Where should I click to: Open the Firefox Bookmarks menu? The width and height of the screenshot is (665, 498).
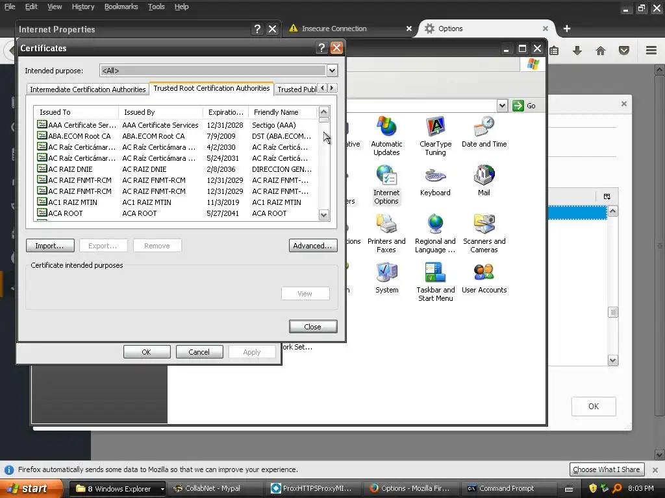click(121, 6)
